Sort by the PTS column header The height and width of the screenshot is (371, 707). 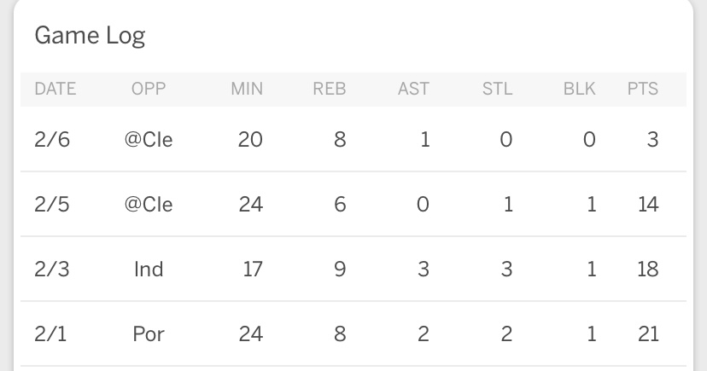(x=643, y=89)
